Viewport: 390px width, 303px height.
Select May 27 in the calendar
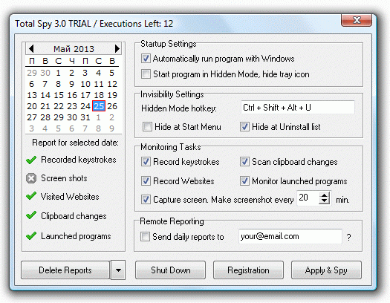(x=32, y=117)
